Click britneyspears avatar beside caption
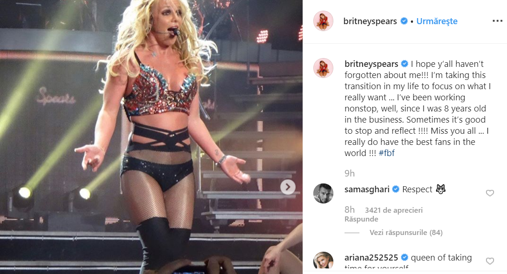The image size is (507, 274). click(324, 68)
